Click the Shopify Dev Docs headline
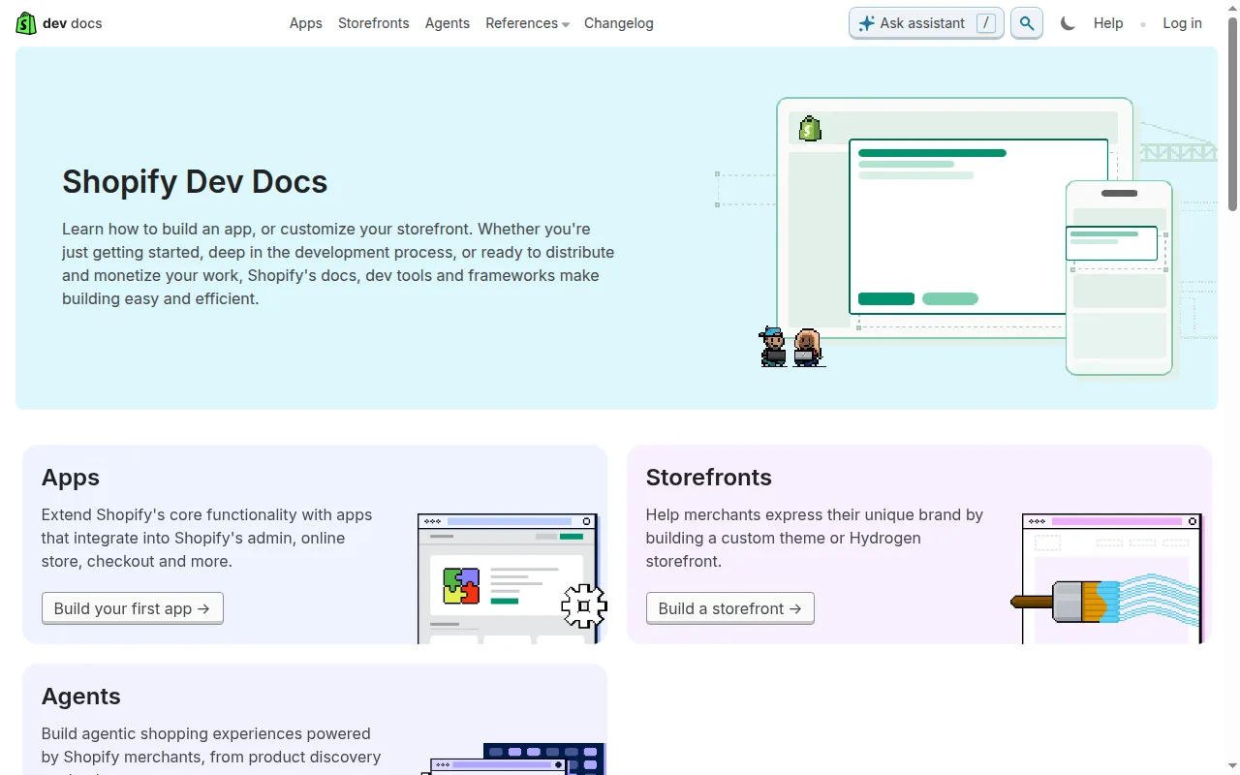The image size is (1240, 775). (195, 182)
